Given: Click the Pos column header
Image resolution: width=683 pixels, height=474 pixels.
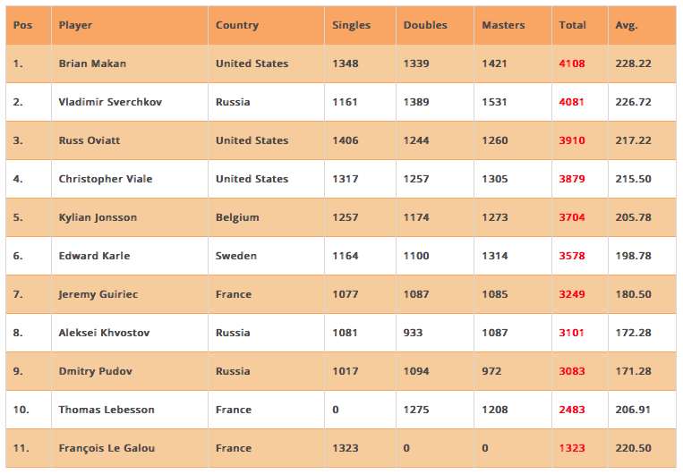Looking at the screenshot, I should (22, 25).
